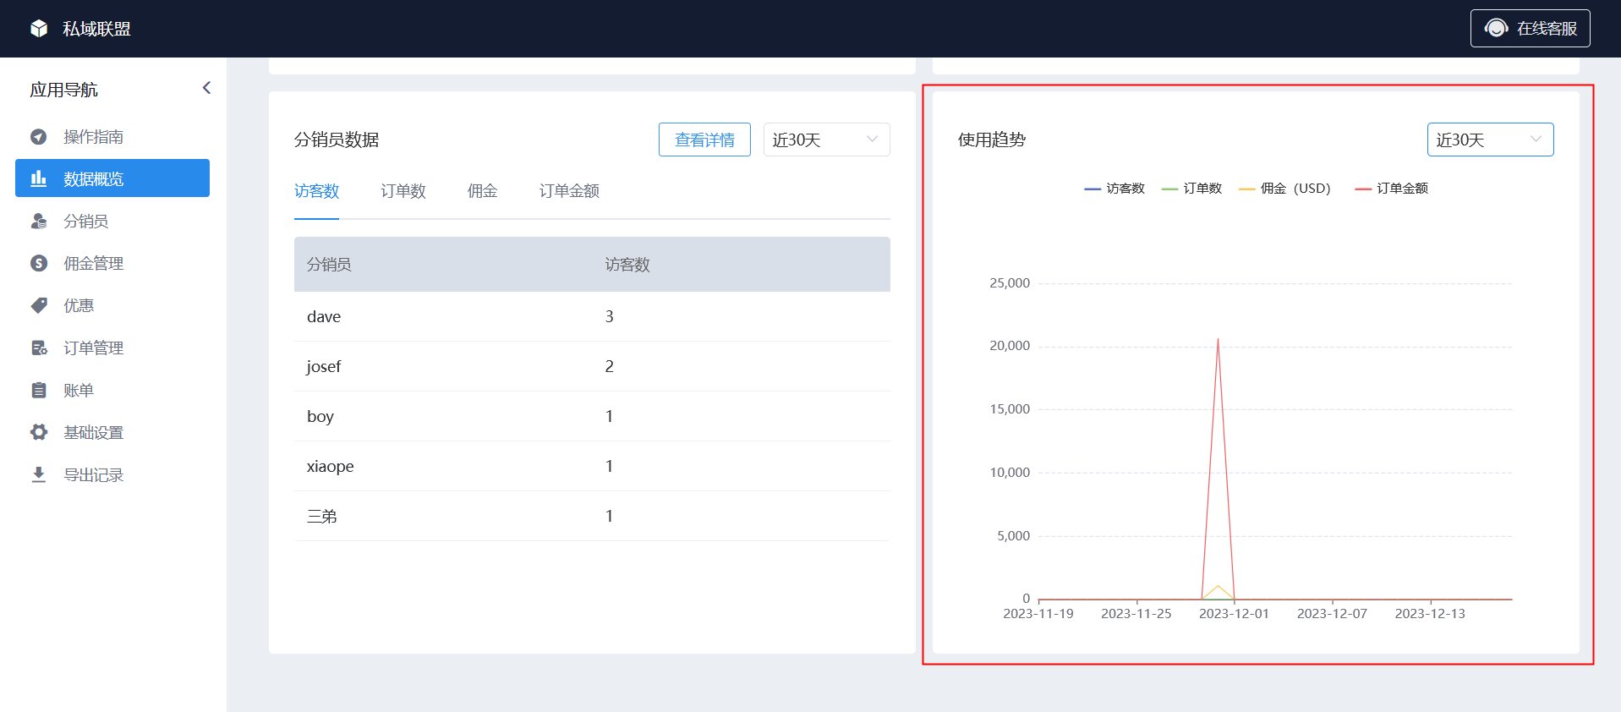Image resolution: width=1621 pixels, height=712 pixels.
Task: Select 数据概览 in sidebar
Action: (112, 178)
